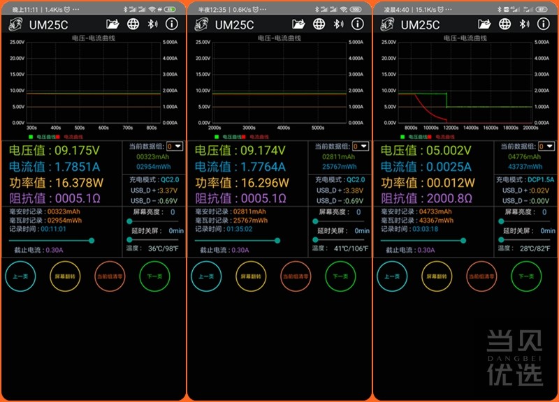This screenshot has height=402, width=559.
Task: Adjust the 延时关屏 slider in the 36℃ screen
Action: pos(154,239)
